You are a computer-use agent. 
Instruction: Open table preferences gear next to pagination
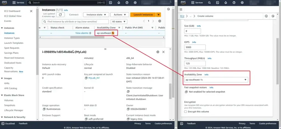[160, 21]
